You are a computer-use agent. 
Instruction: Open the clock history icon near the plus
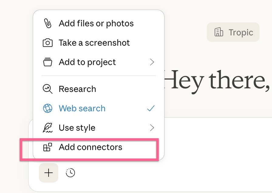click(70, 173)
